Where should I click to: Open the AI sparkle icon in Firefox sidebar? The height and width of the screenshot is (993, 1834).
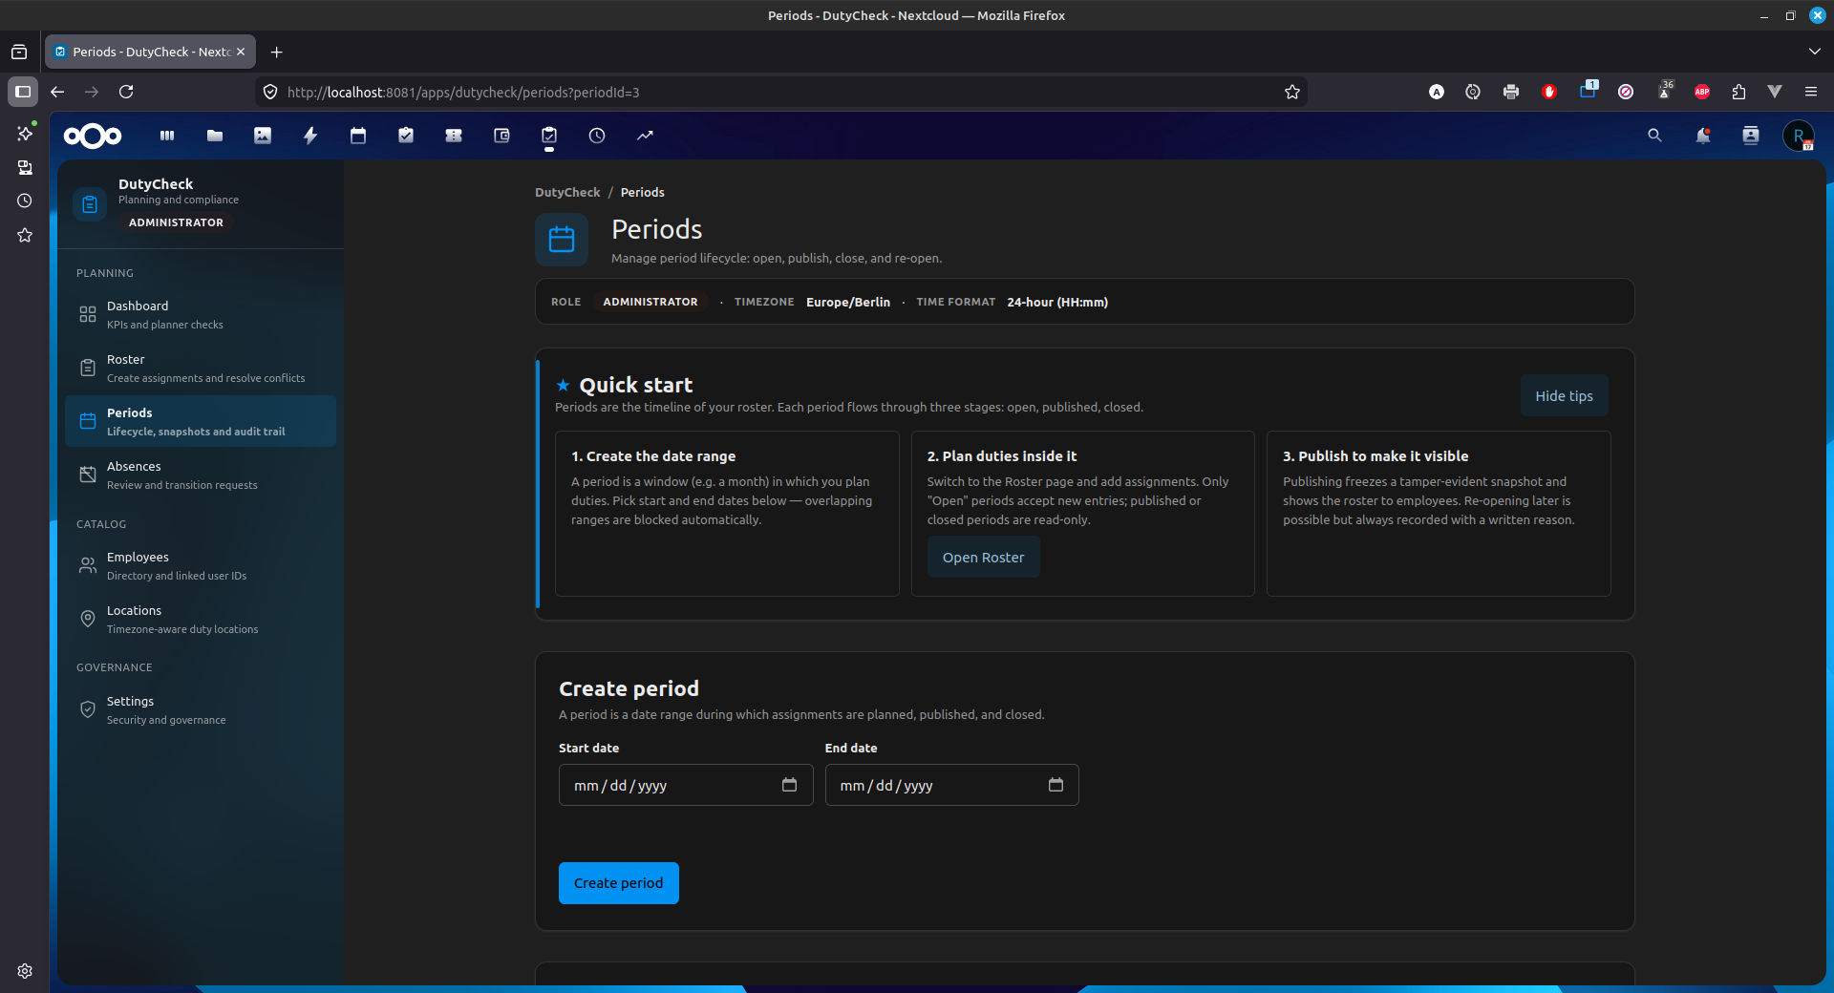click(25, 134)
